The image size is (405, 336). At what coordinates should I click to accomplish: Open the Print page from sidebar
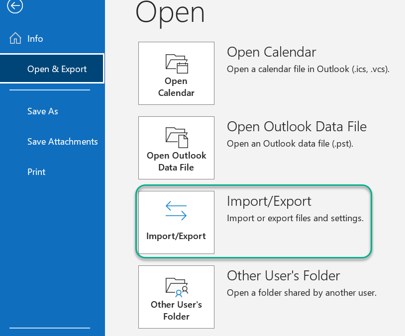[36, 172]
